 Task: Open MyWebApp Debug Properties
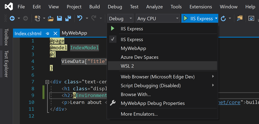click(163, 103)
